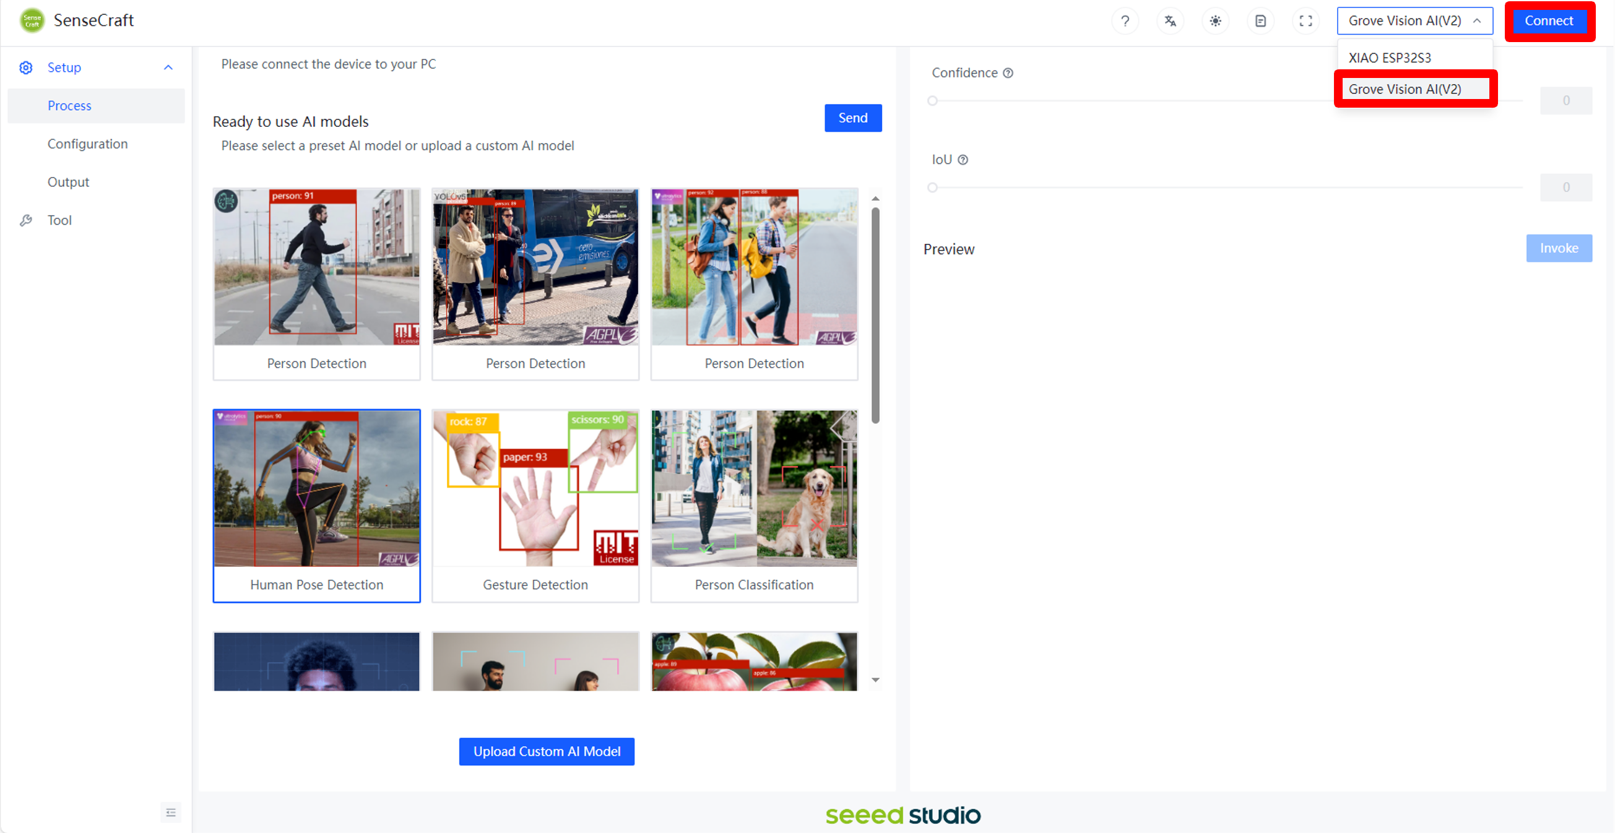Viewport: 1615px width, 833px height.
Task: Go to the Configuration menu item
Action: click(x=87, y=144)
